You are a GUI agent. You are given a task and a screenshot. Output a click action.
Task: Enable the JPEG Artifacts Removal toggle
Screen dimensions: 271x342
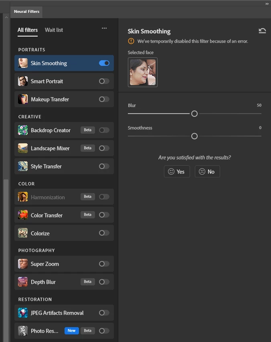(x=104, y=313)
